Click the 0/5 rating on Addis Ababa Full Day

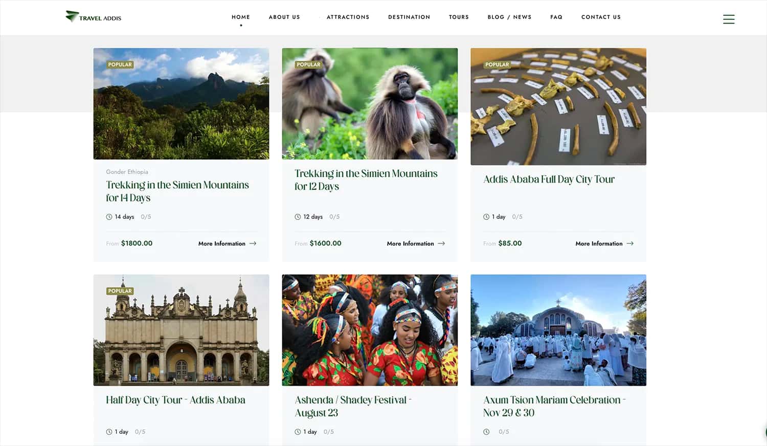point(517,217)
